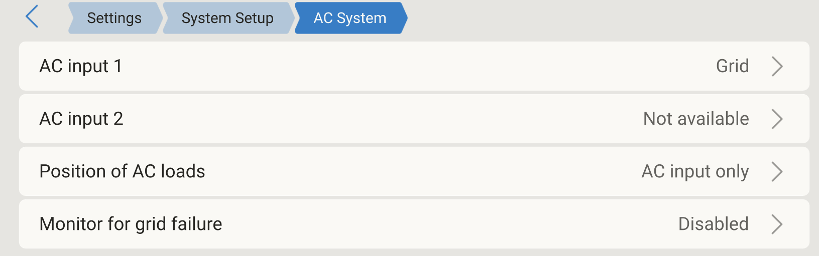Screen dimensions: 819x256
Task: Click the Position of AC loads label
Action: pyautogui.click(x=122, y=171)
